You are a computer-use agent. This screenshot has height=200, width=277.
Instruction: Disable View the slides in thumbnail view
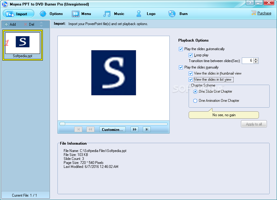click(x=190, y=73)
